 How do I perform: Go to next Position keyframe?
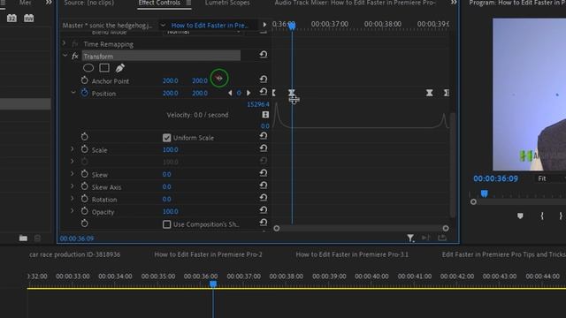249,93
